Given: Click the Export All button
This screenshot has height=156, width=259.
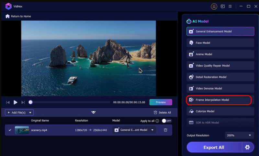Looking at the screenshot, I should pyautogui.click(x=214, y=147).
